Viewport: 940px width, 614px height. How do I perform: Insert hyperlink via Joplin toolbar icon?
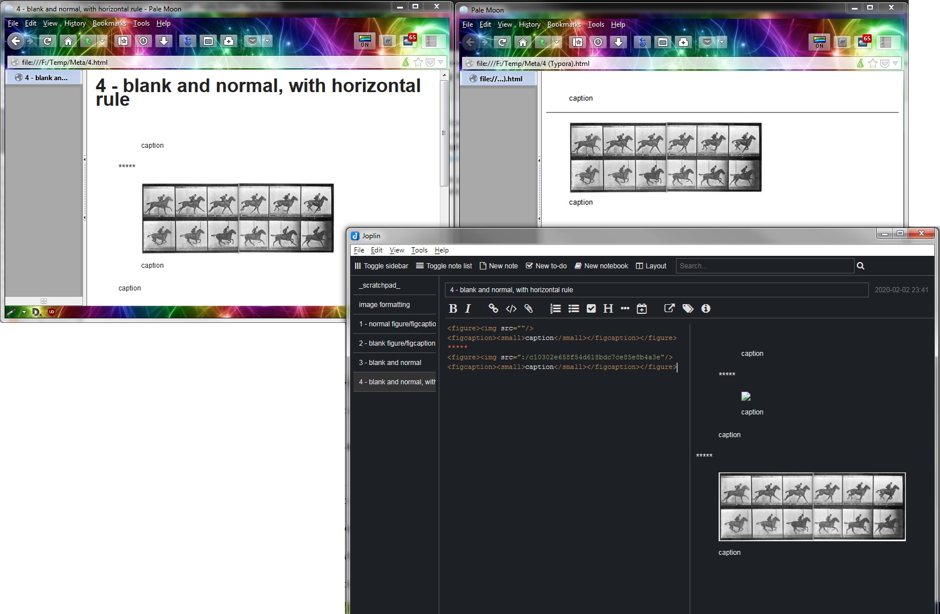493,309
